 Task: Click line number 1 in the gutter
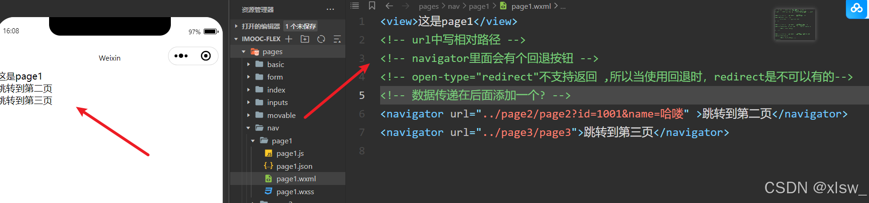click(362, 21)
